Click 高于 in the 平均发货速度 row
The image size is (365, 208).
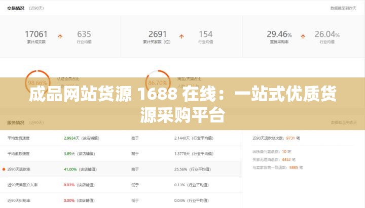(x=135, y=138)
